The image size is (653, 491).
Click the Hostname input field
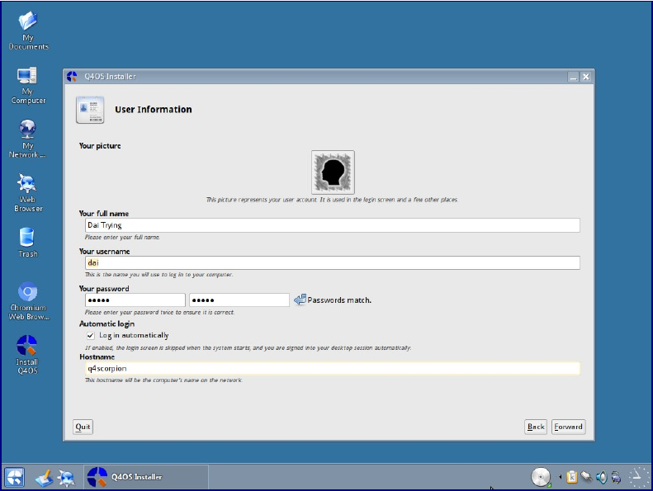point(333,368)
